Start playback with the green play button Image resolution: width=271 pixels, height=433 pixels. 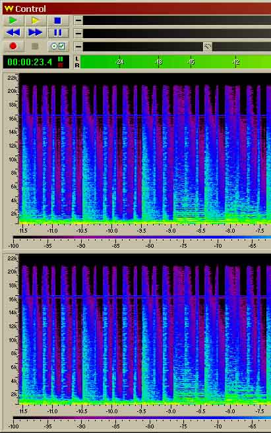(x=13, y=20)
